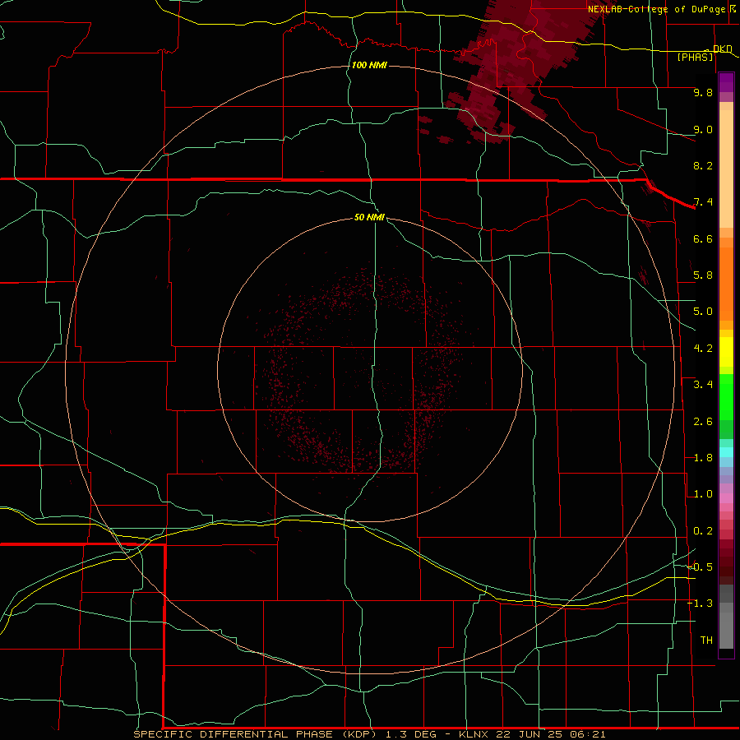The height and width of the screenshot is (740, 740).
Task: Click the NEXLAB logo icon after DuPage
Action: point(733,8)
